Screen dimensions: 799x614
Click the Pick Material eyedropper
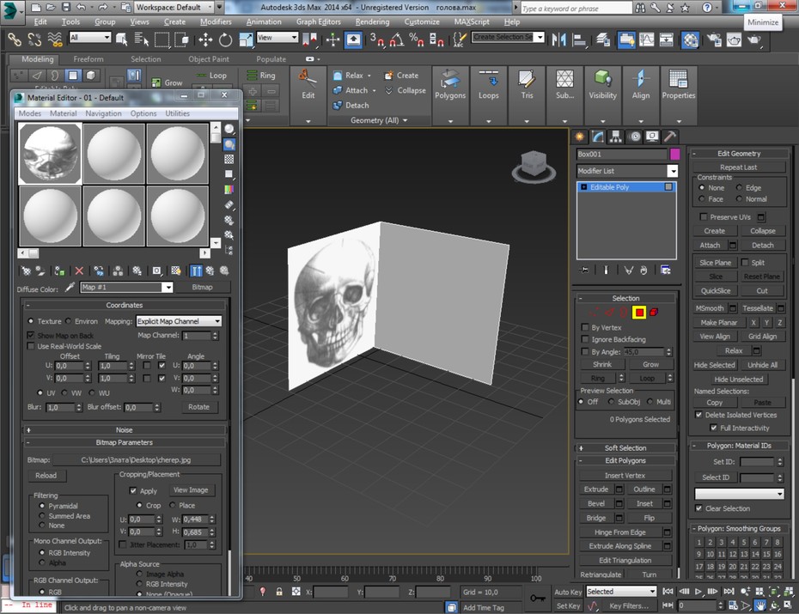coord(70,288)
